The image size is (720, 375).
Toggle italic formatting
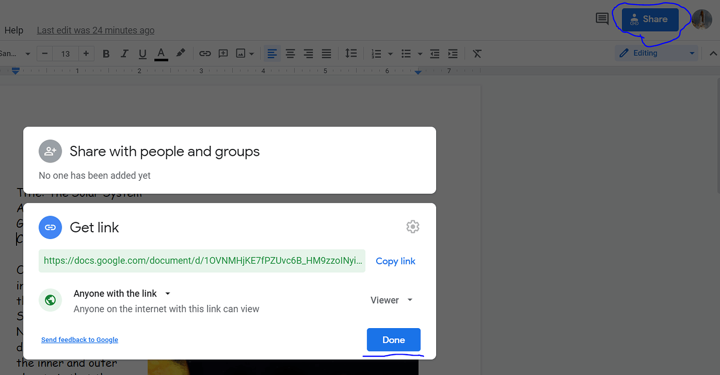[x=124, y=53]
